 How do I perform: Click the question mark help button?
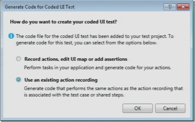coord(170,7)
